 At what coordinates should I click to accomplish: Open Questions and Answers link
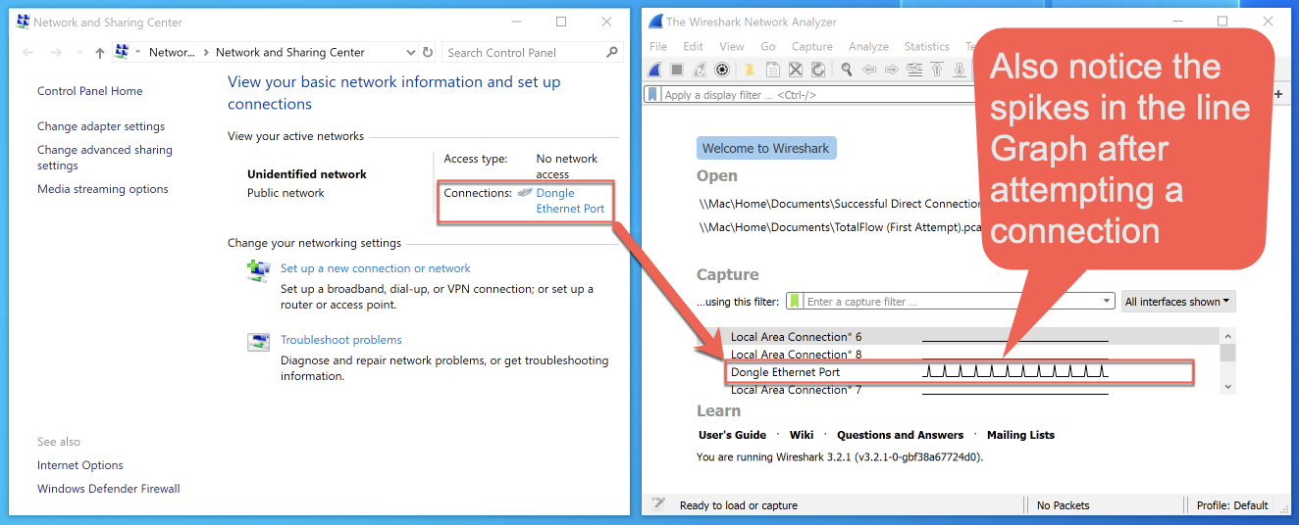(901, 435)
